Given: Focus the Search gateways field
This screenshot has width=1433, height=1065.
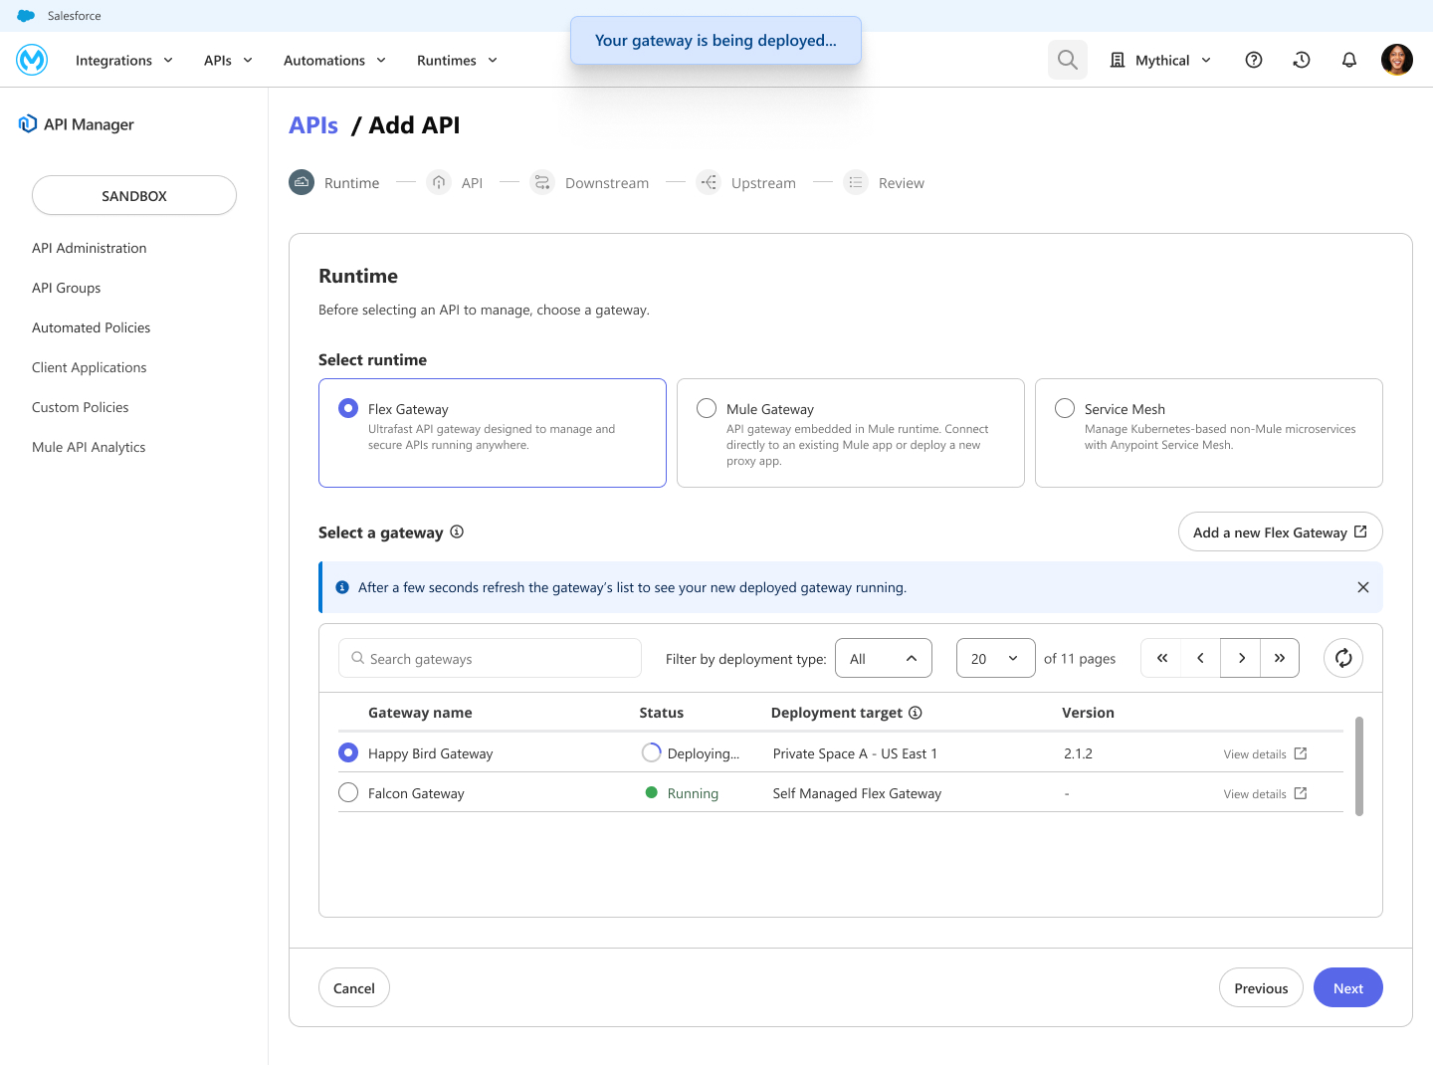Looking at the screenshot, I should tap(490, 658).
